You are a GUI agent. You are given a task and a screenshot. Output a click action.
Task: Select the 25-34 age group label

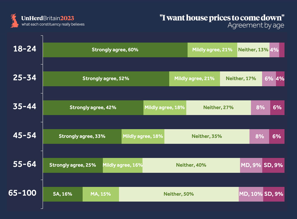[x=25, y=78]
